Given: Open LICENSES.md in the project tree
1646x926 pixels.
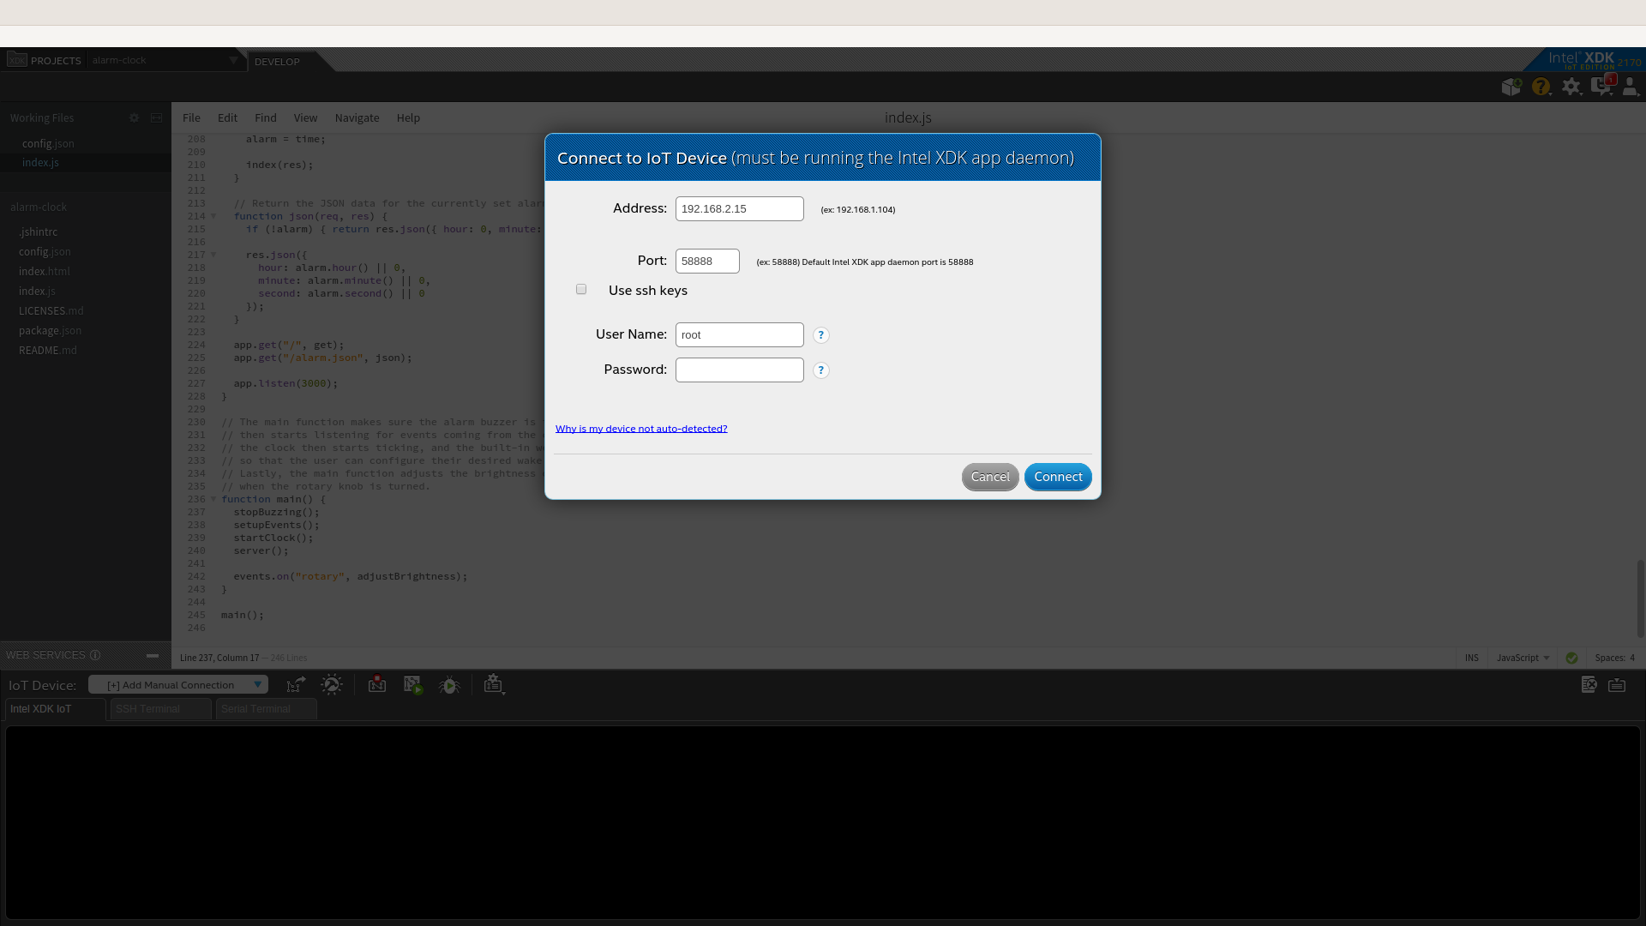Looking at the screenshot, I should point(51,310).
